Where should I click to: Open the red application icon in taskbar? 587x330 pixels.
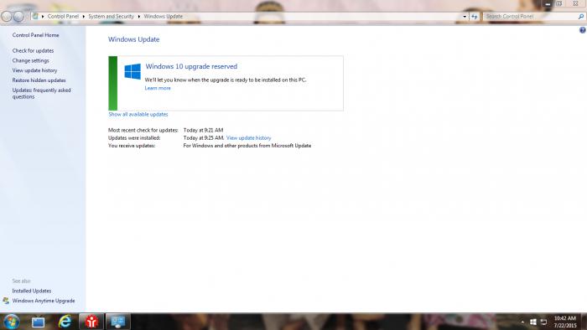(x=91, y=322)
